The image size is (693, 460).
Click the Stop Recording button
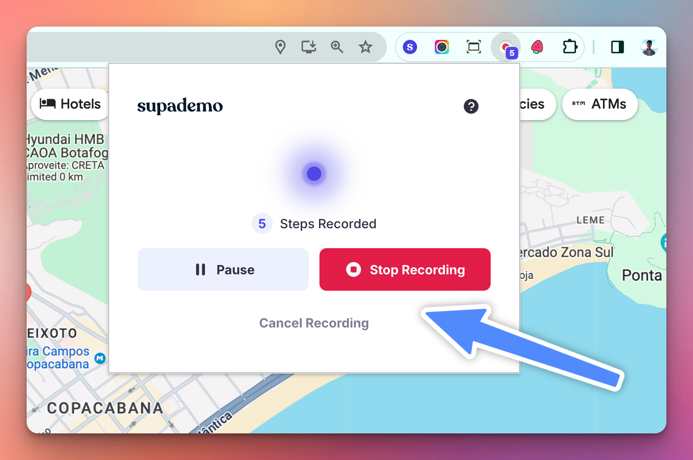405,269
